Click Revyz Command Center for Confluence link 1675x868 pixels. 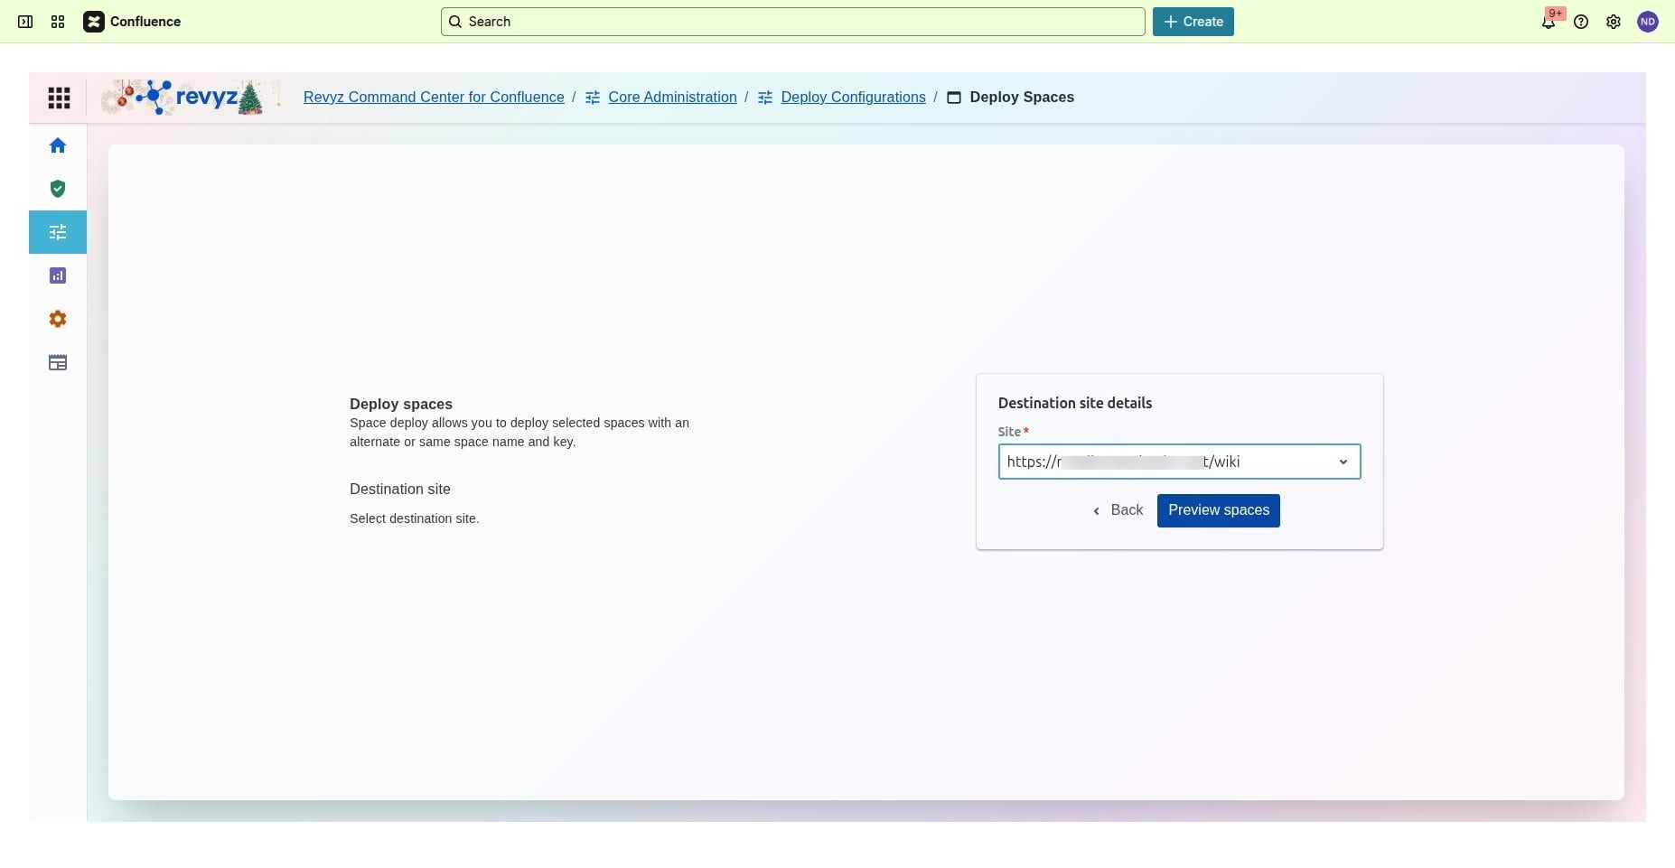434,98
